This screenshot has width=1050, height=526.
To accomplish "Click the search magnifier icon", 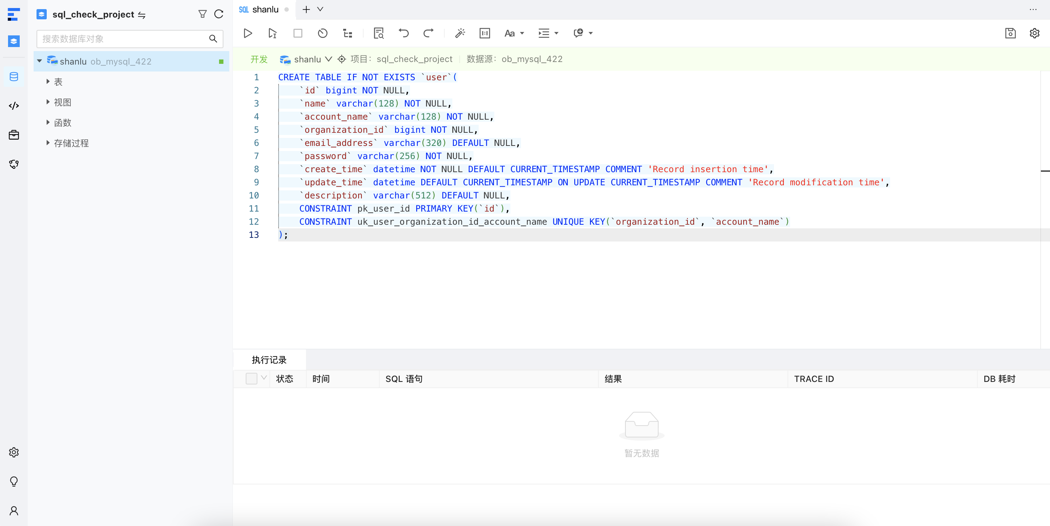I will [x=213, y=39].
